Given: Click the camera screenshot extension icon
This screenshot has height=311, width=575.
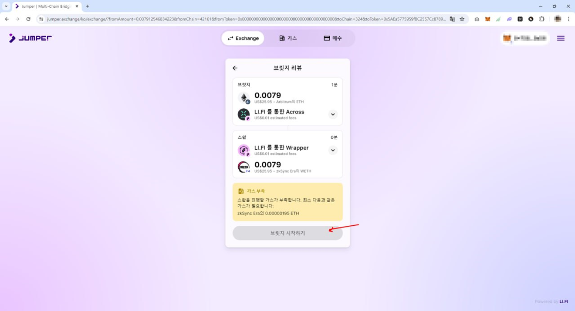Looking at the screenshot, I should click(477, 19).
